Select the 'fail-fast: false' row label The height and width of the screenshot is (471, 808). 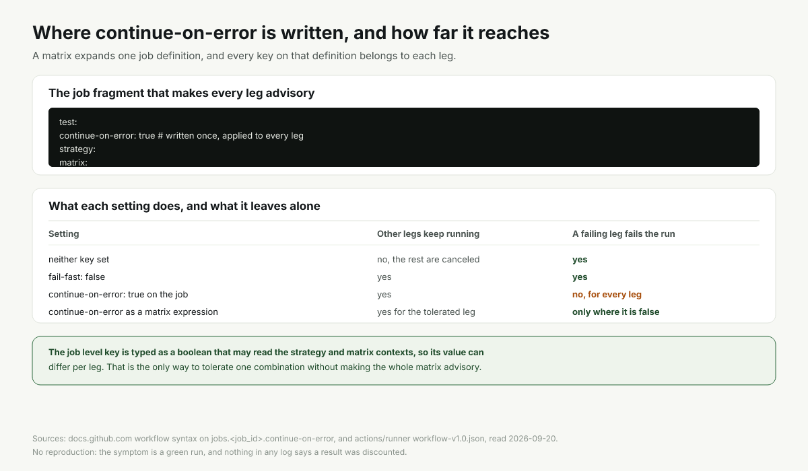pos(77,277)
